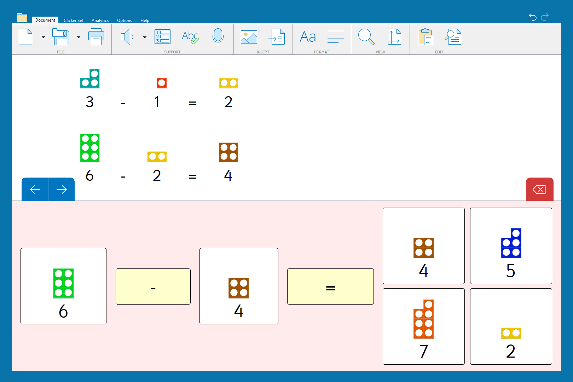The width and height of the screenshot is (573, 382).
Task: Click the New Document icon
Action: [25, 37]
